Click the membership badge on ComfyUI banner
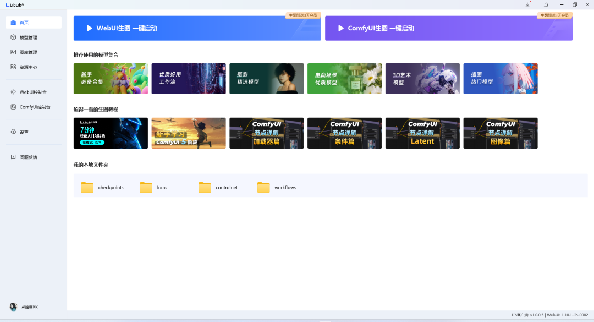Image resolution: width=594 pixels, height=322 pixels. point(554,15)
